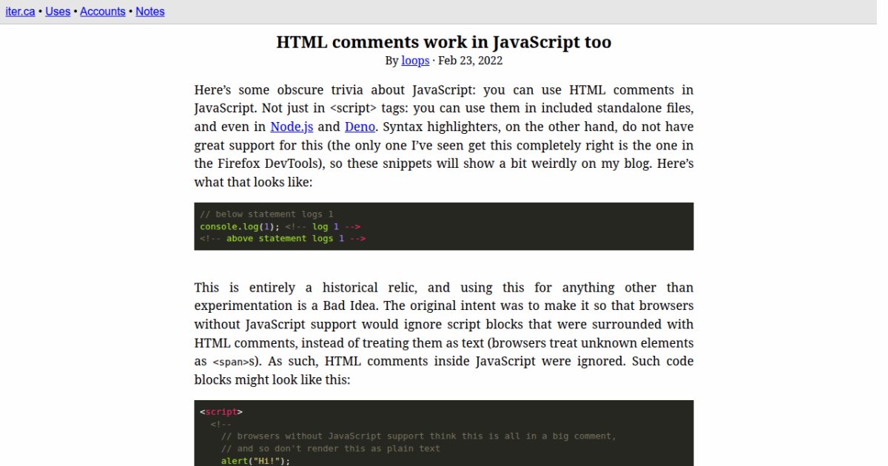Viewport: 888px width, 466px height.
Task: Follow the Node.js hyperlink
Action: tap(292, 126)
